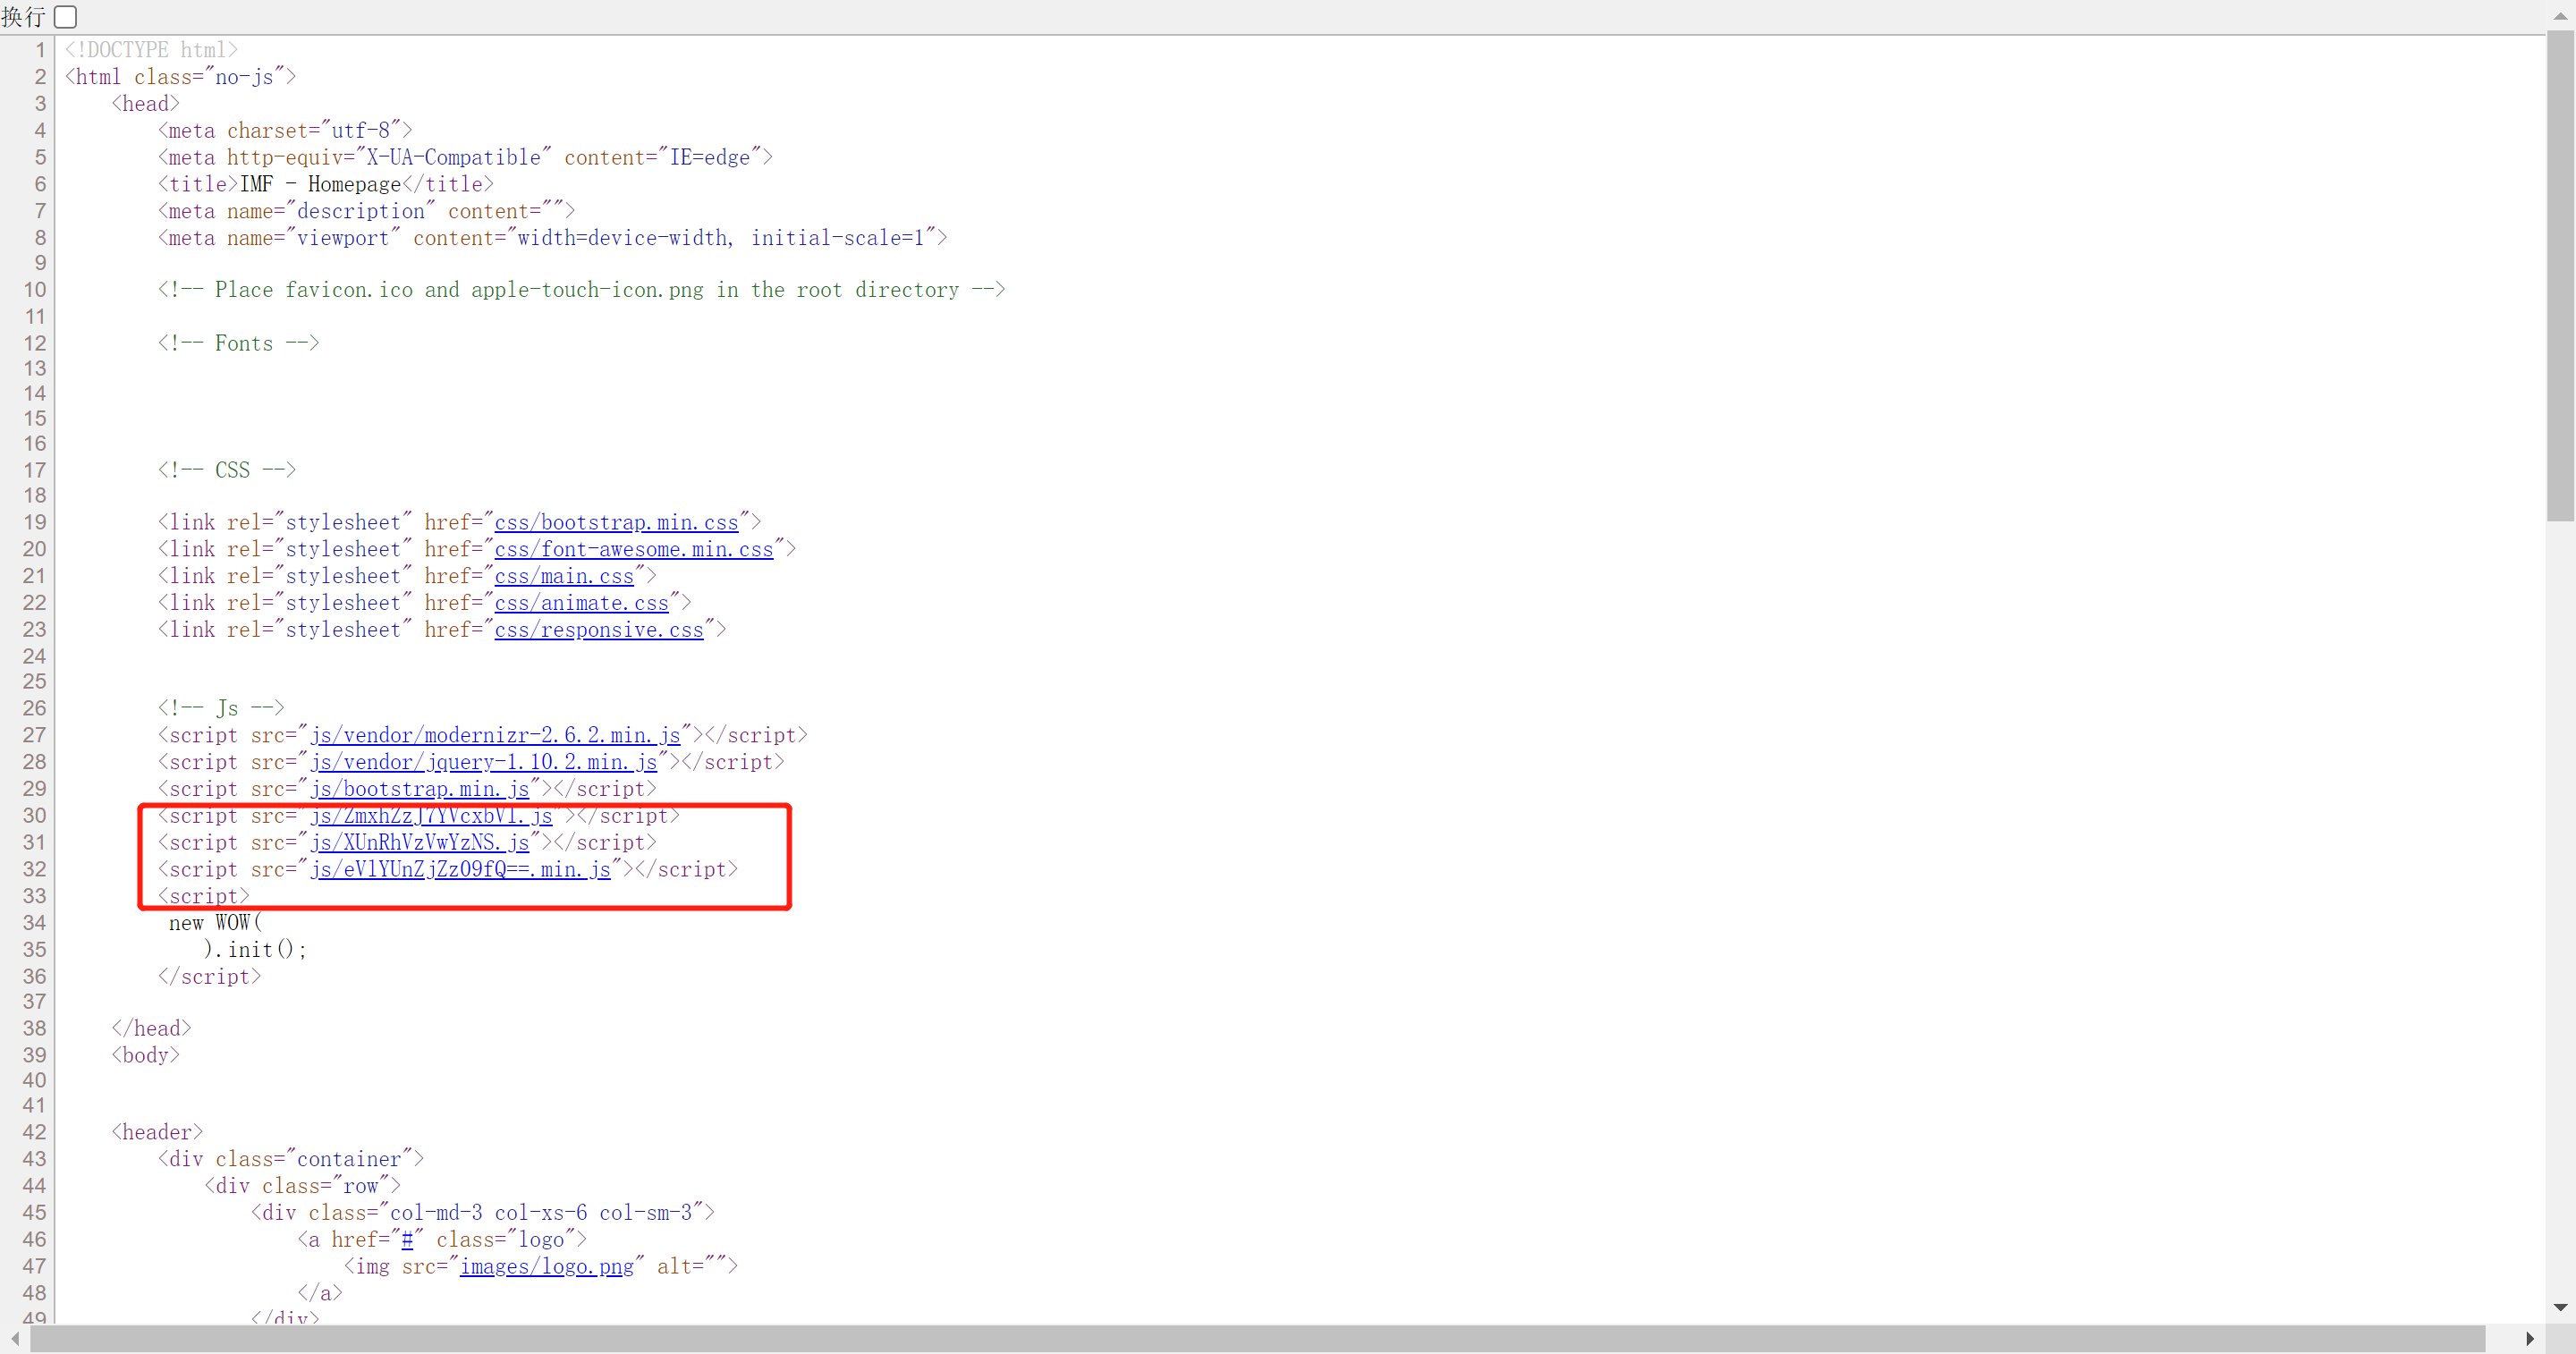Viewport: 2576px width, 1354px height.
Task: Open the js/XUnRhVzVwYzNS.js link
Action: [x=419, y=843]
